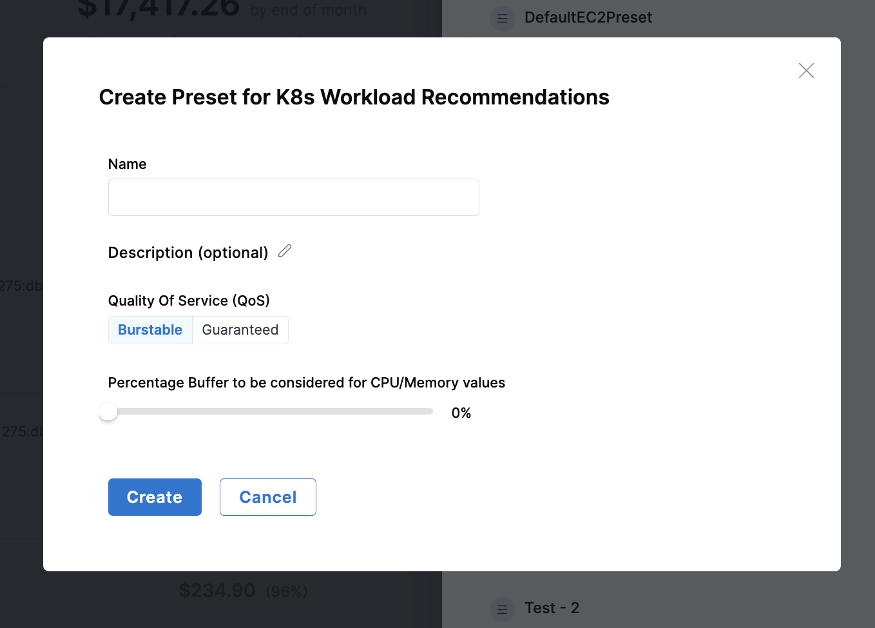
Task: Click the DefaultEC2Preset label
Action: pyautogui.click(x=588, y=17)
